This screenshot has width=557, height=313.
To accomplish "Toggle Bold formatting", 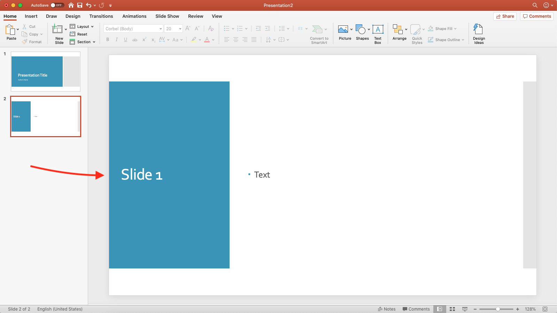I will pyautogui.click(x=108, y=40).
